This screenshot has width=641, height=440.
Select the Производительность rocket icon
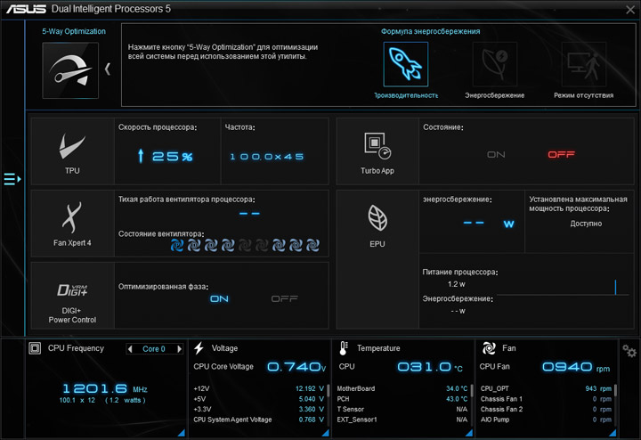(x=406, y=64)
